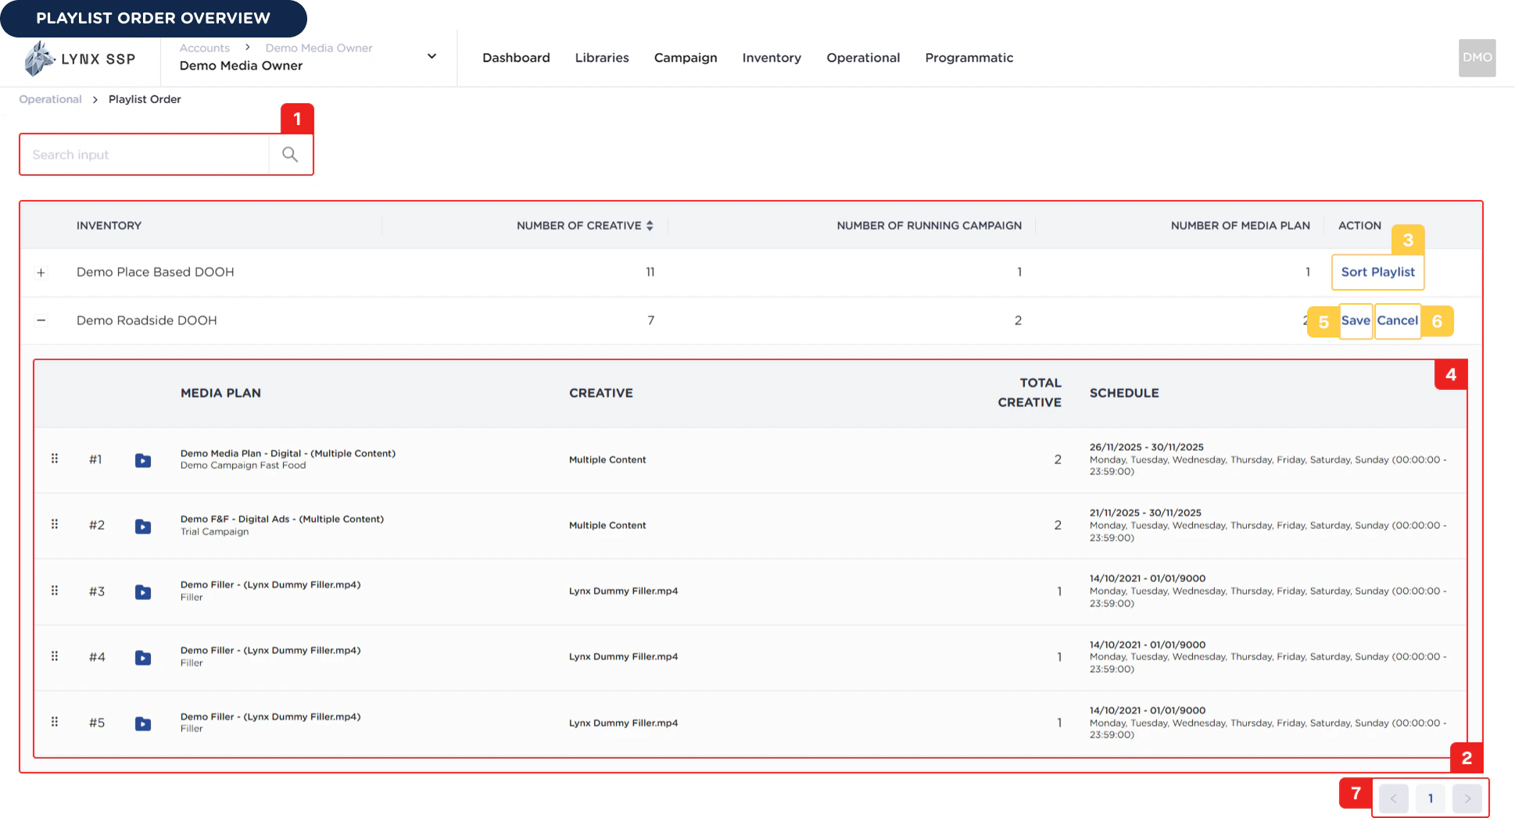Click the drag handle of row #3
1515x818 pixels.
55,591
